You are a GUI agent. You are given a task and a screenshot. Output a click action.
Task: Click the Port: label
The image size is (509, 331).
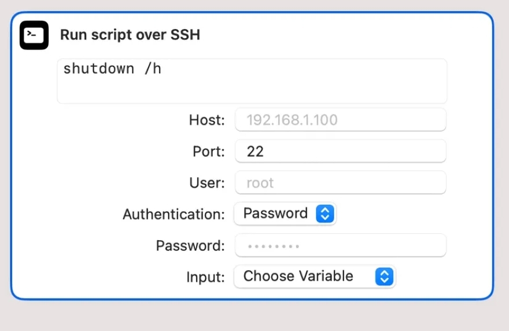[208, 152]
